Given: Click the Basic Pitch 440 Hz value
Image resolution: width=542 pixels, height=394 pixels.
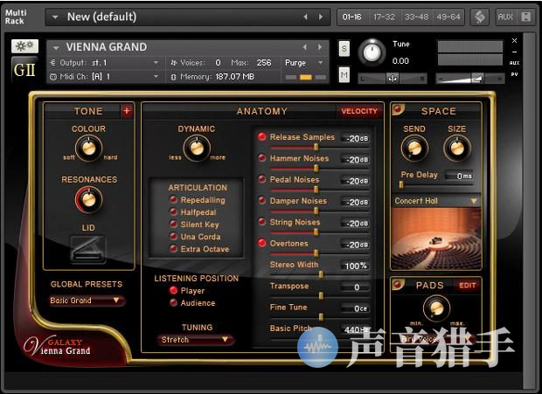Looking at the screenshot, I should [x=355, y=329].
